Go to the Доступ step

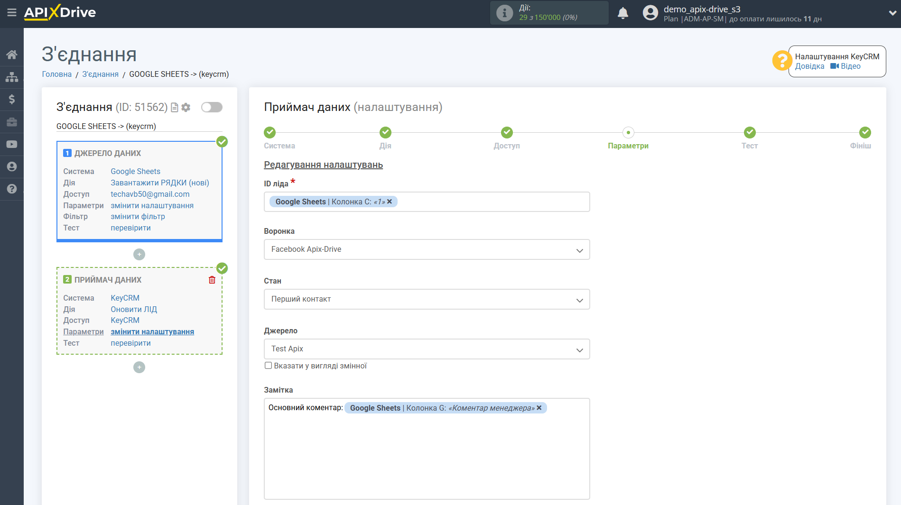(507, 133)
